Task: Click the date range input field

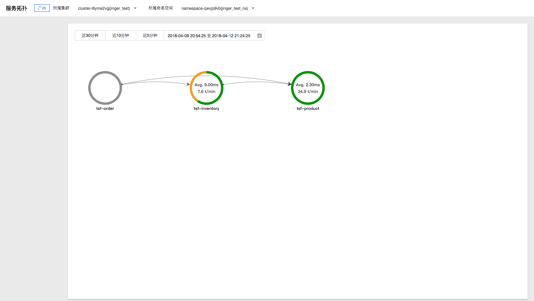Action: tap(209, 36)
